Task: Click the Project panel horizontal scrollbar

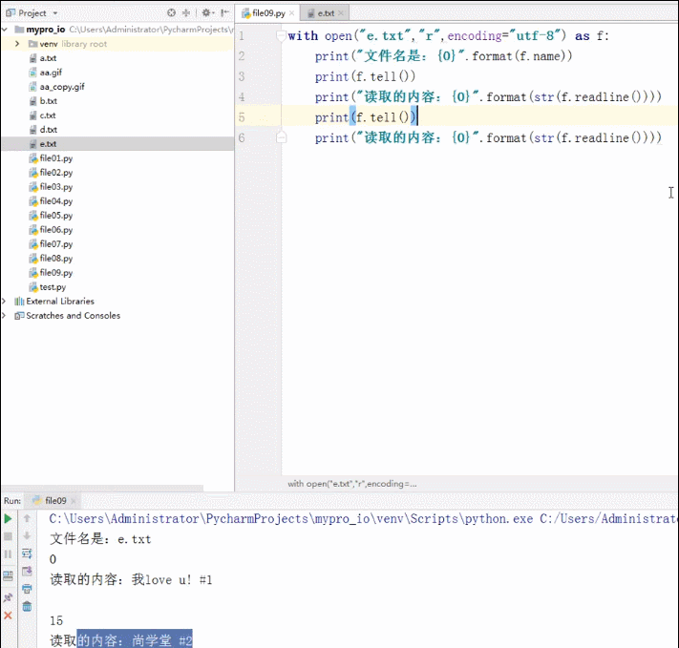Action: pos(102,488)
